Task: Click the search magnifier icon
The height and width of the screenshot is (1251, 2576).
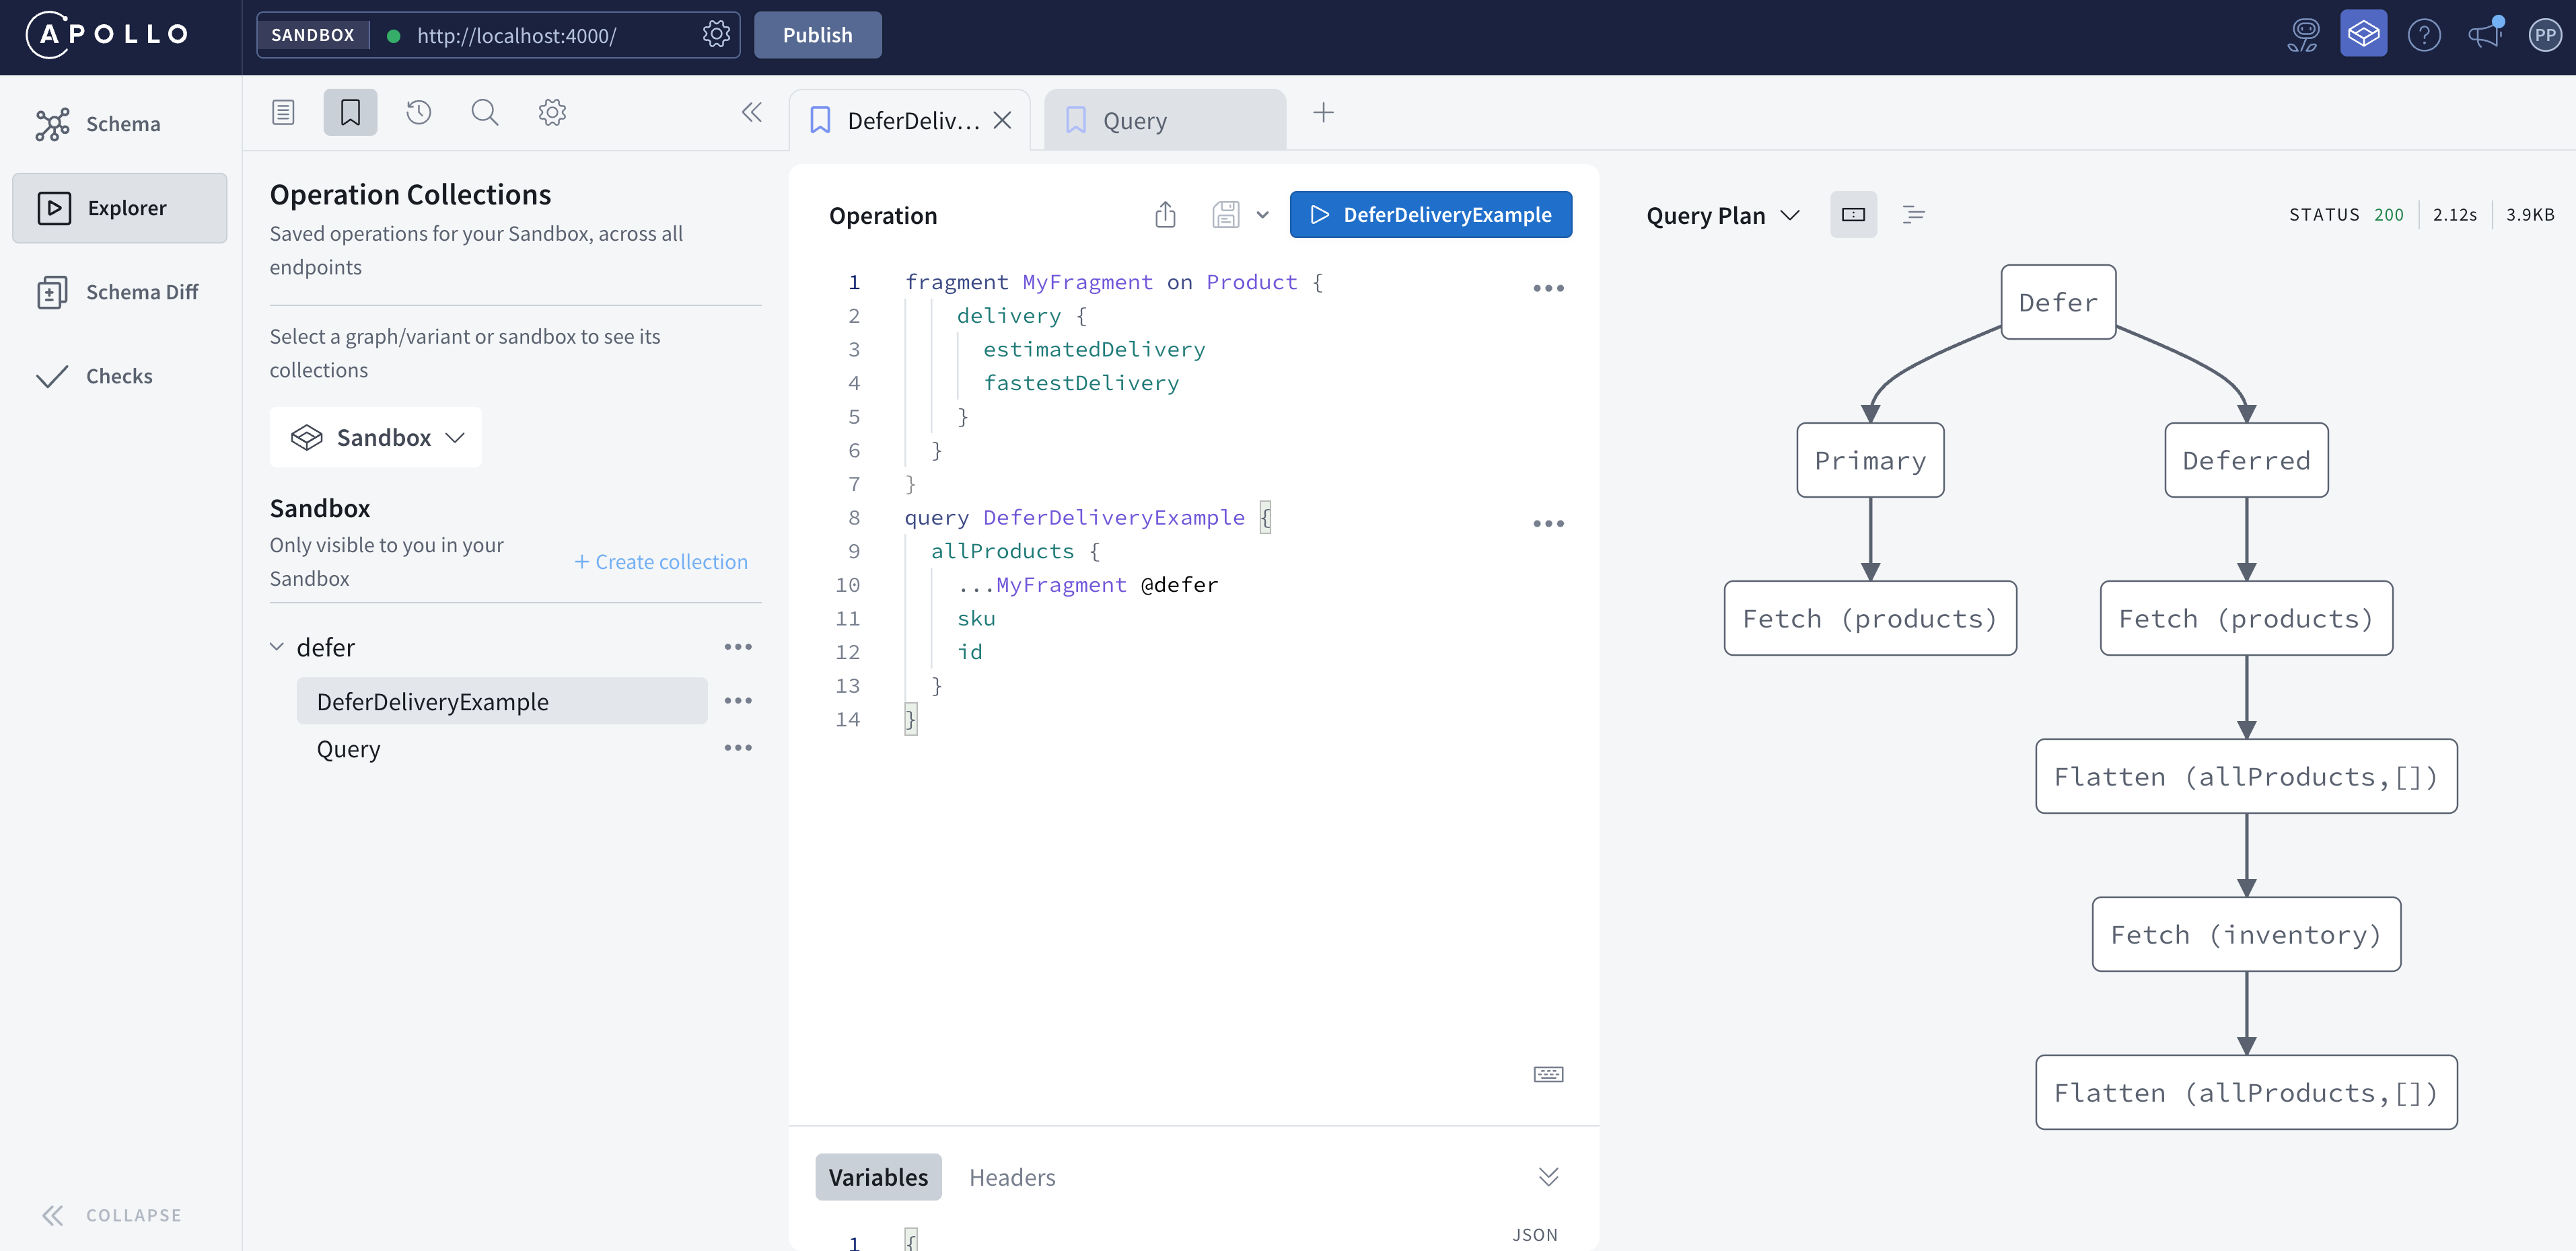Action: pos(485,112)
